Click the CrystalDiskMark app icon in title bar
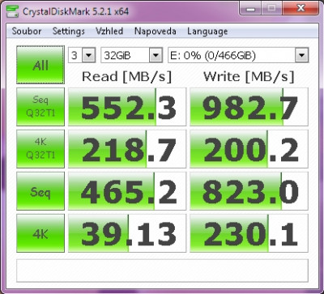 (12, 11)
